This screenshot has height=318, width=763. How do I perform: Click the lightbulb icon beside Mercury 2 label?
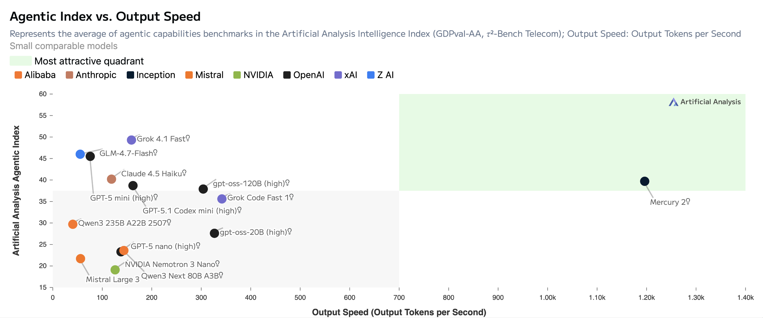(x=688, y=201)
